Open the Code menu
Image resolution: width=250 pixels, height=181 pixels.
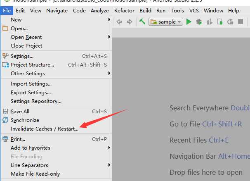coord(79,11)
